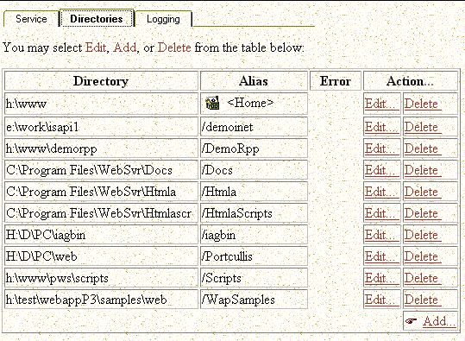Click the /Docs alias cell

pyautogui.click(x=254, y=170)
